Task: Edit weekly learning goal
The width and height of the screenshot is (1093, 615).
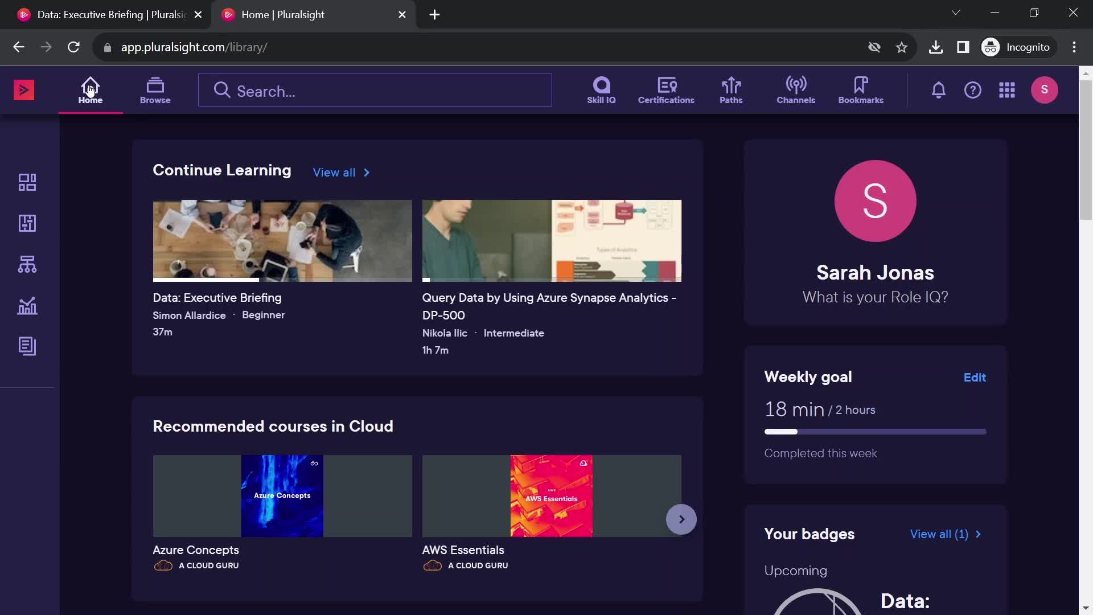Action: click(x=975, y=377)
